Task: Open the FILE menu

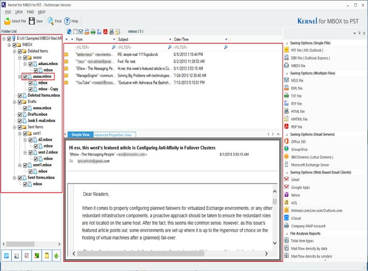Action: pyautogui.click(x=8, y=12)
